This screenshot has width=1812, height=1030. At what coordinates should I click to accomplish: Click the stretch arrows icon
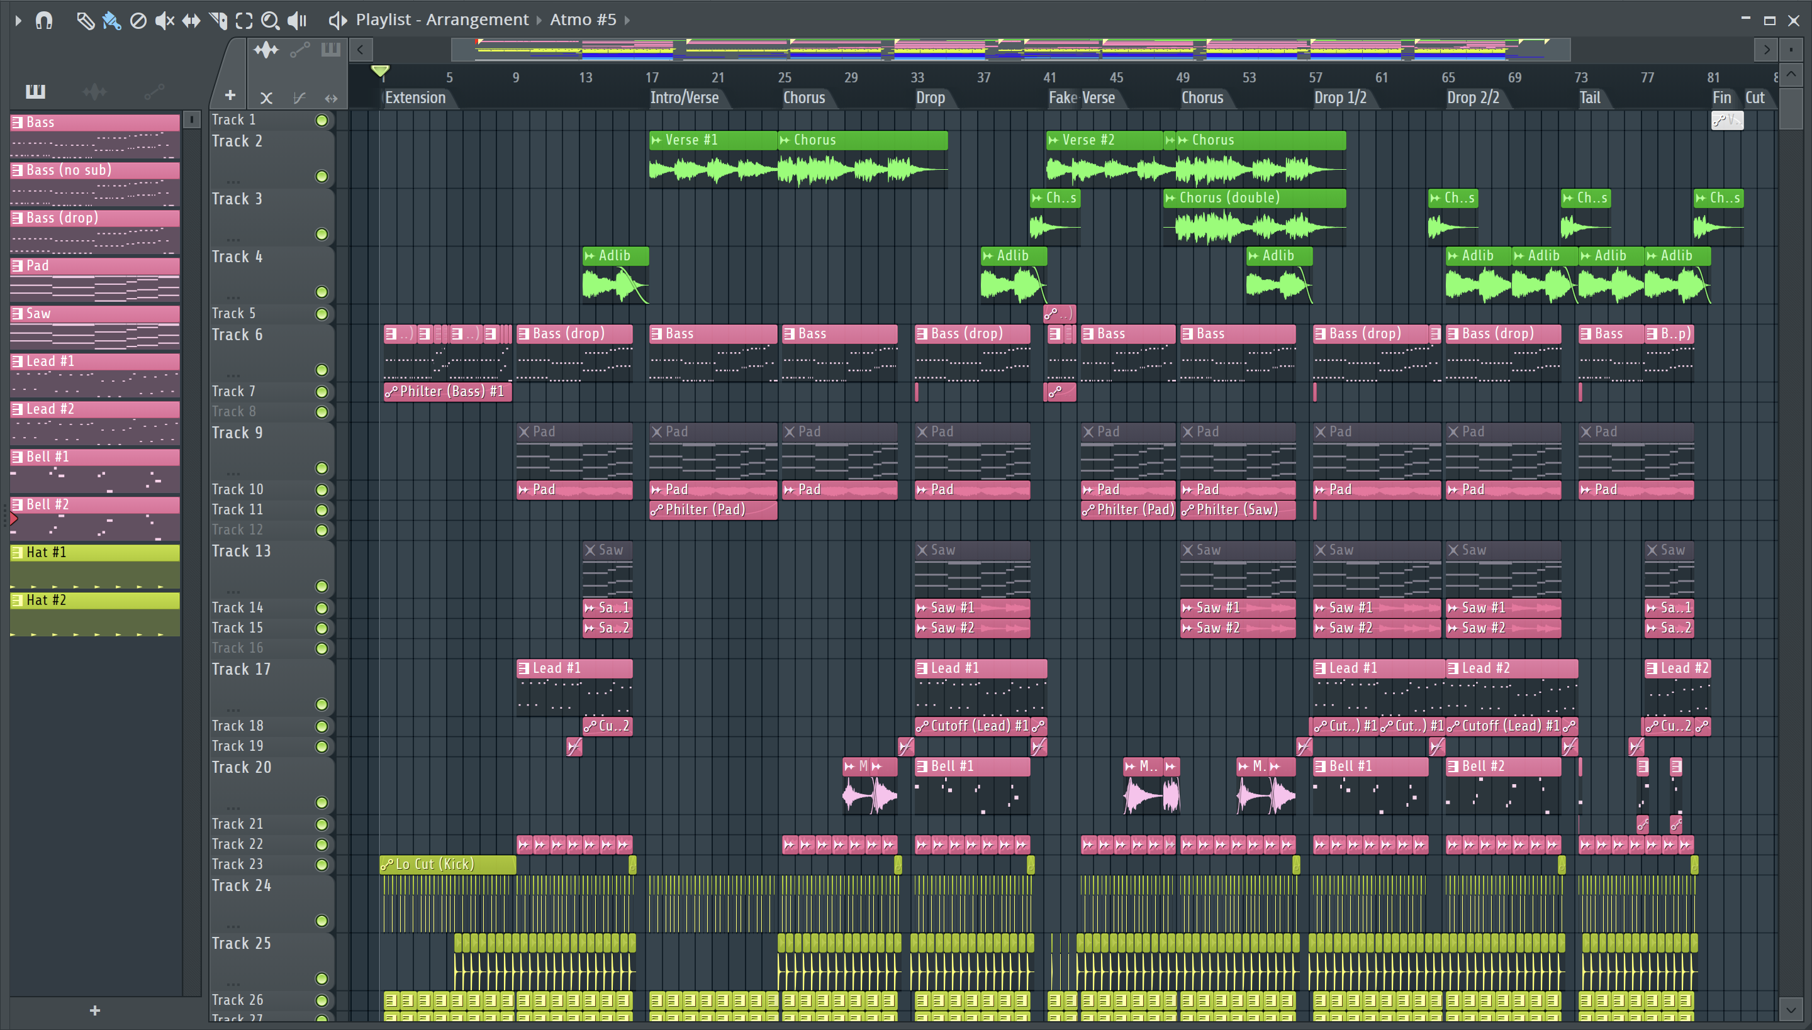(x=330, y=97)
